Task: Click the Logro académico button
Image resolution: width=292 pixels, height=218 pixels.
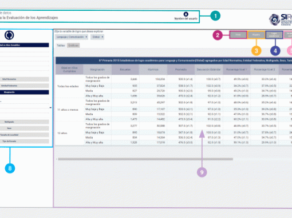Action: (274, 35)
